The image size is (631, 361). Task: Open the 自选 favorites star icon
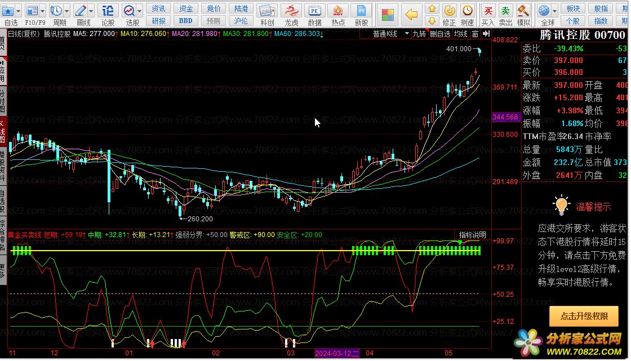click(8, 11)
